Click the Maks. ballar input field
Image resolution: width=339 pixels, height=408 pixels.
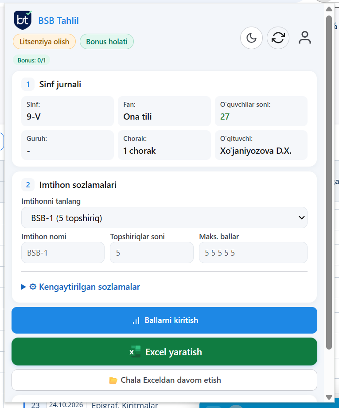(253, 253)
